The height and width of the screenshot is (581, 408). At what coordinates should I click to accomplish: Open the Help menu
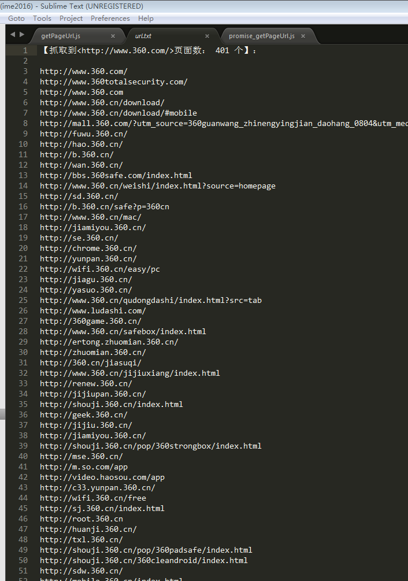tap(146, 18)
